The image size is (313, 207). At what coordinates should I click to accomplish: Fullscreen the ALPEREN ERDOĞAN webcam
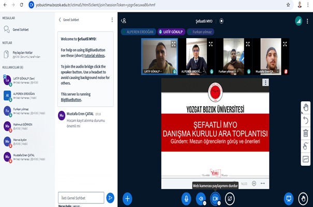coord(211,44)
